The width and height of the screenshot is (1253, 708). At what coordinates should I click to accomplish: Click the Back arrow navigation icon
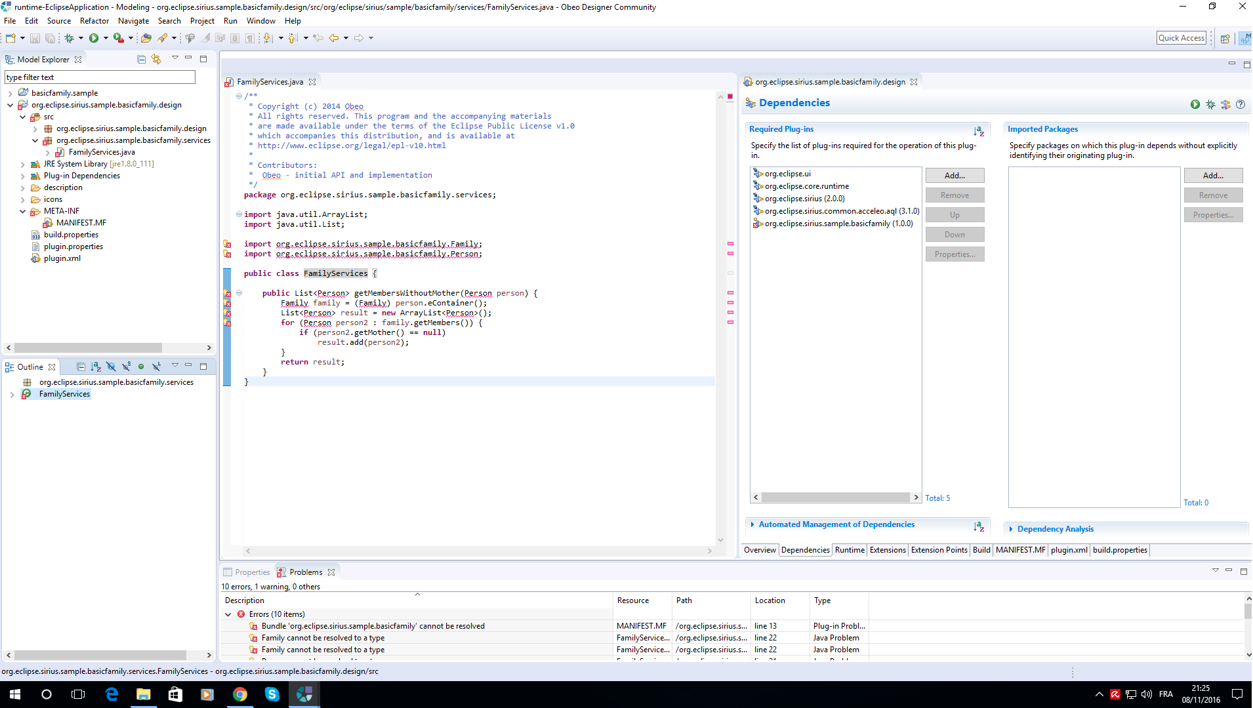tap(334, 38)
